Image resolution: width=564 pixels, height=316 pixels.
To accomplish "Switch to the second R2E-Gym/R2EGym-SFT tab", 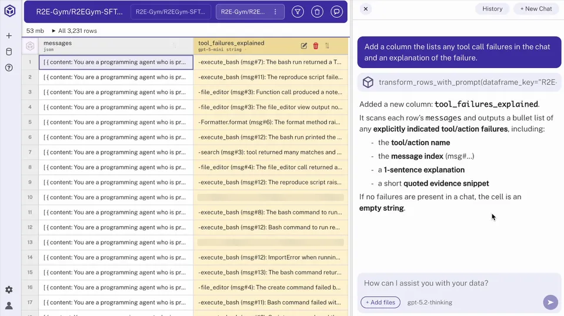I will (x=170, y=12).
